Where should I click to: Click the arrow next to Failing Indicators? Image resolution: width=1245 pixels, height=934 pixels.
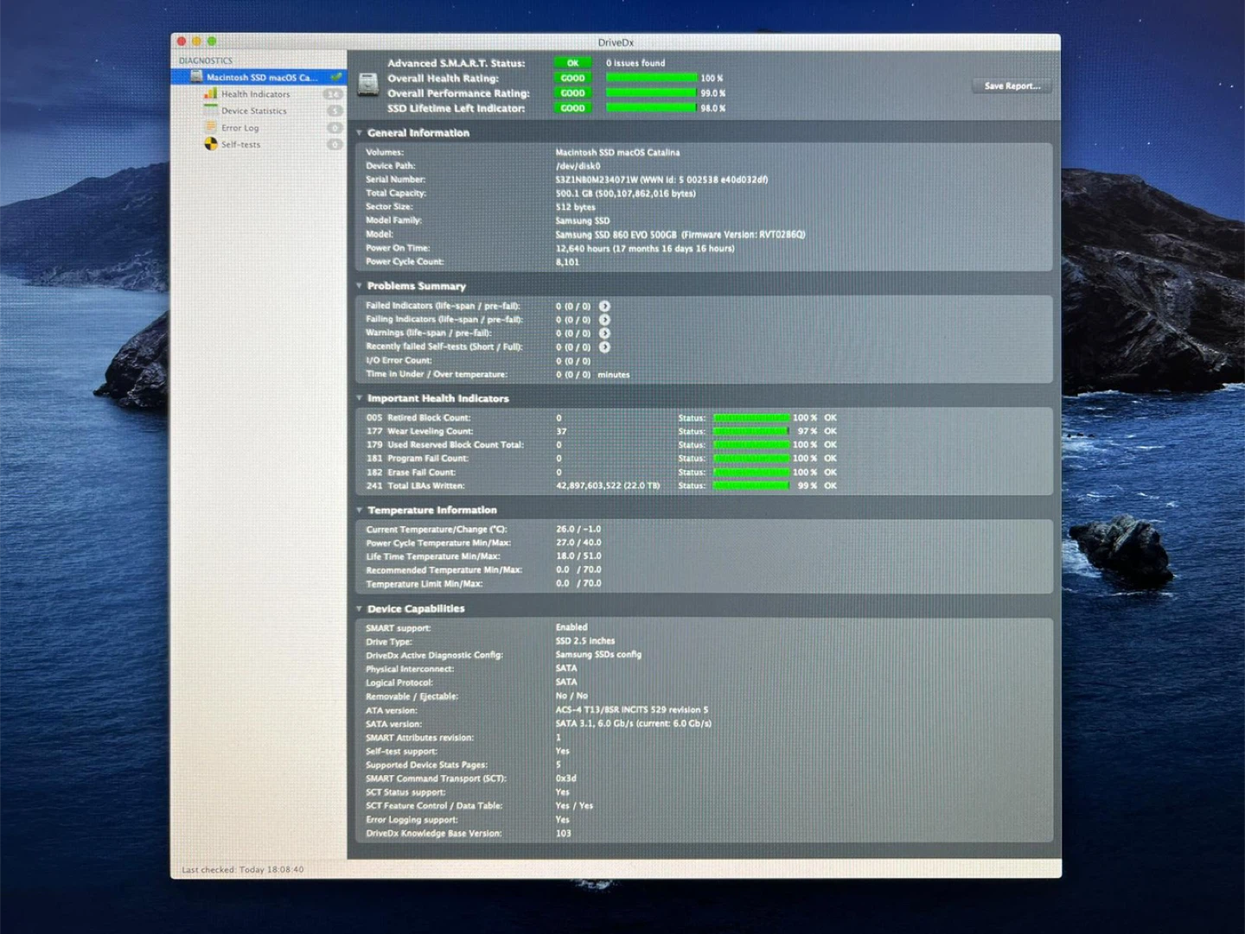pyautogui.click(x=604, y=320)
